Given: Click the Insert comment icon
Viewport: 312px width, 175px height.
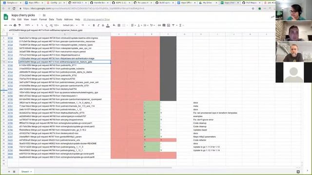Looking at the screenshot, I should [x=164, y=25].
